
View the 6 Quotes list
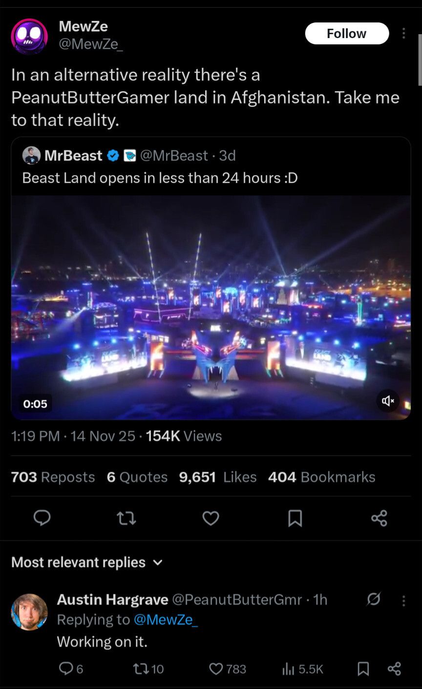point(137,477)
